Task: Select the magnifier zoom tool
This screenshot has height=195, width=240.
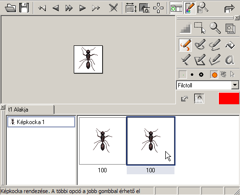Action: click(215, 28)
